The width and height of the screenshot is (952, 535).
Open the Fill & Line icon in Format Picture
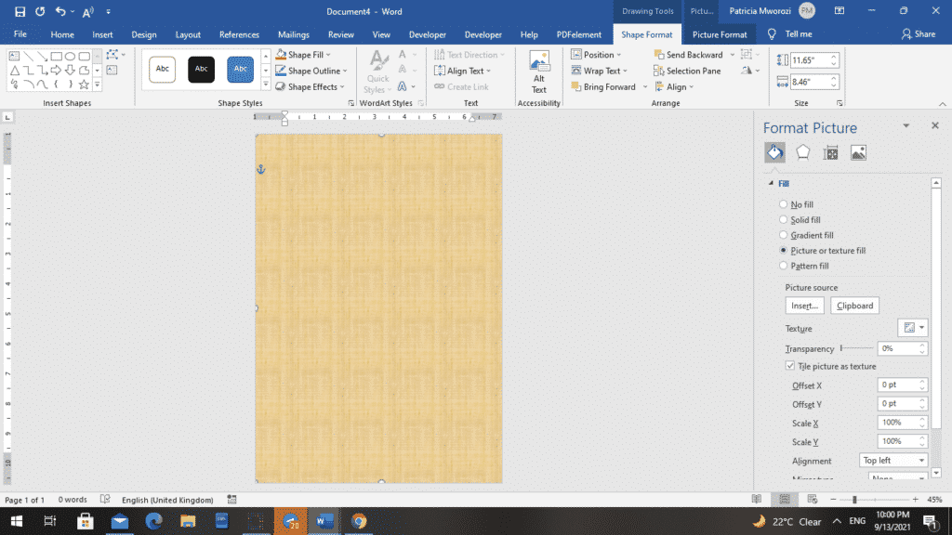point(774,151)
